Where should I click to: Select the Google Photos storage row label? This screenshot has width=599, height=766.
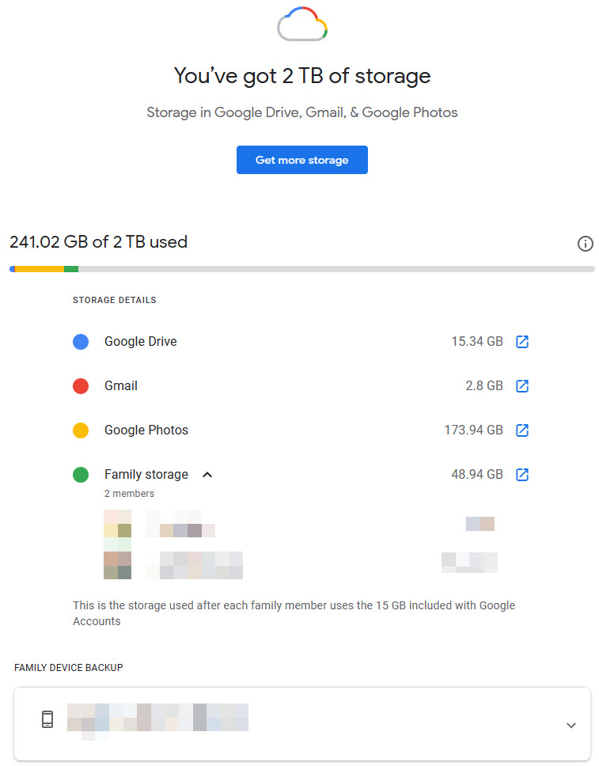146,430
